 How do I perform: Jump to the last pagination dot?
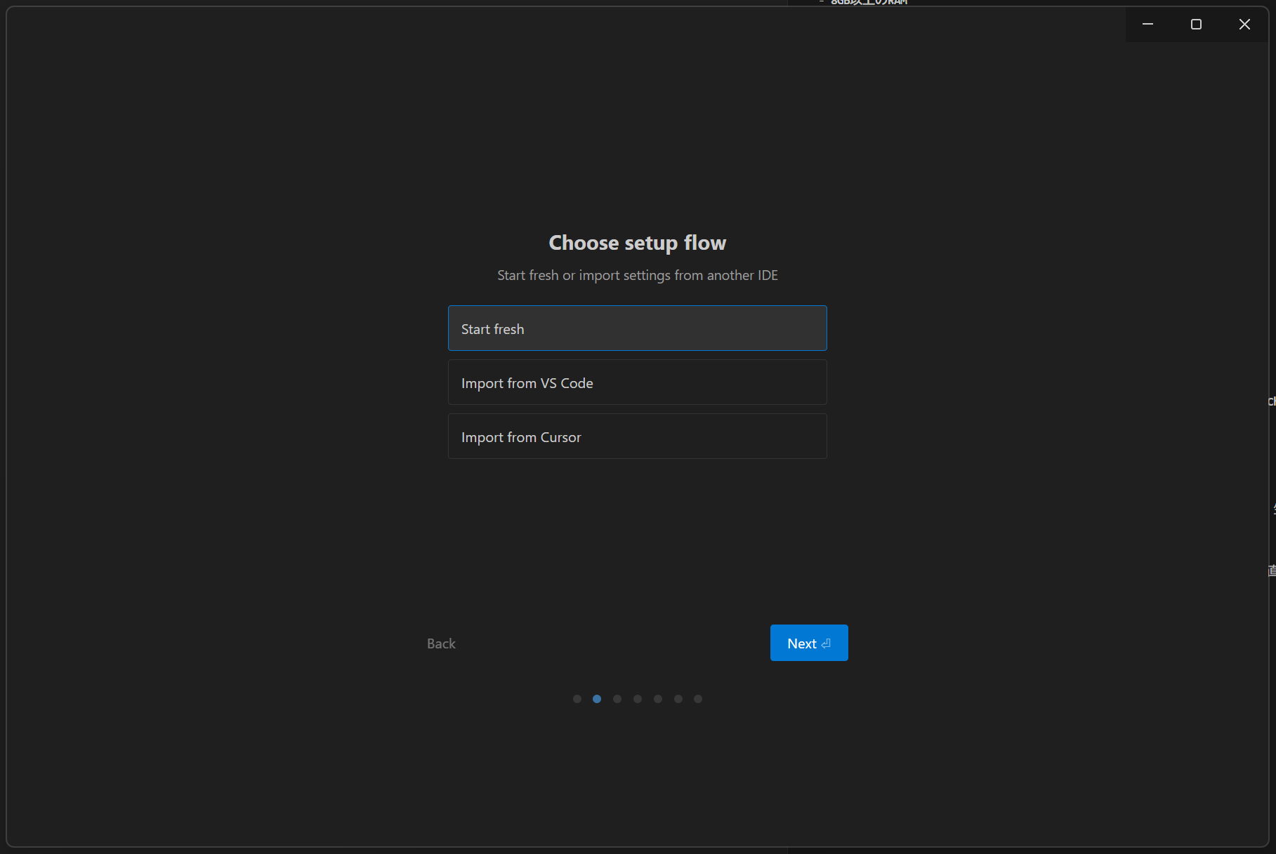pyautogui.click(x=698, y=699)
